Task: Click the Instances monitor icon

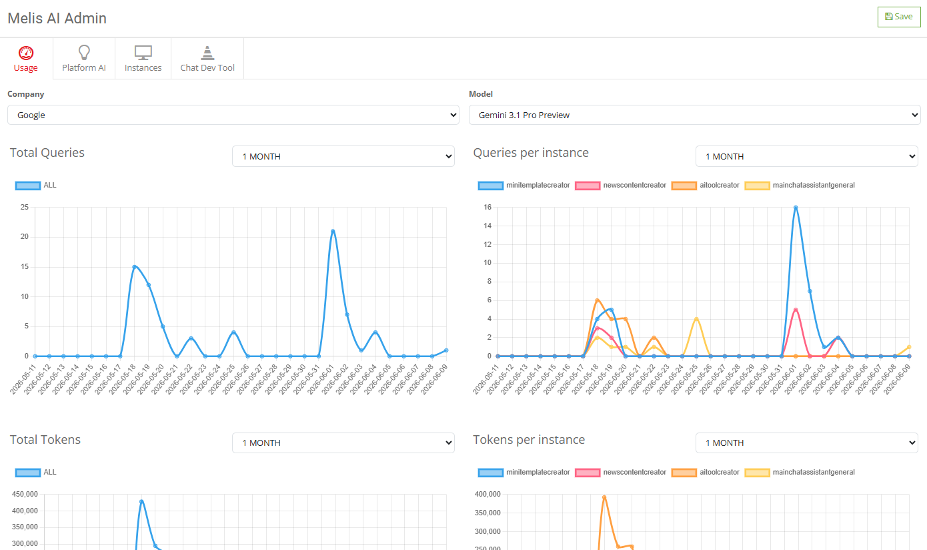Action: click(x=143, y=53)
